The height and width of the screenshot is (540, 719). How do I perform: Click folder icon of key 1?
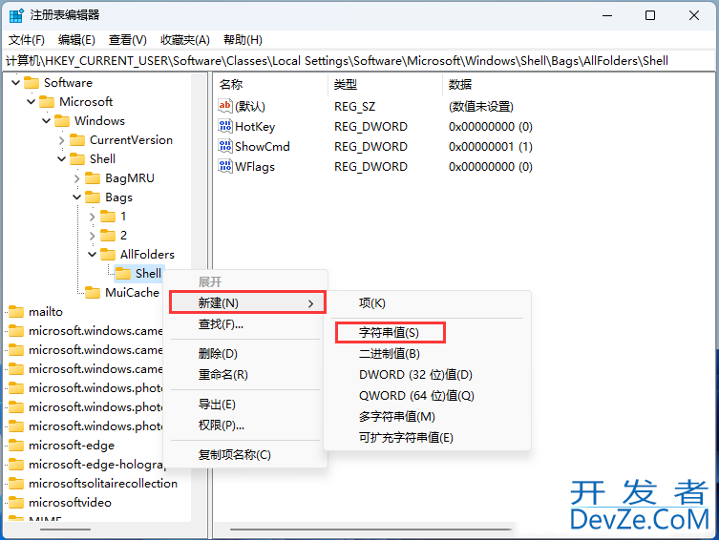[108, 217]
